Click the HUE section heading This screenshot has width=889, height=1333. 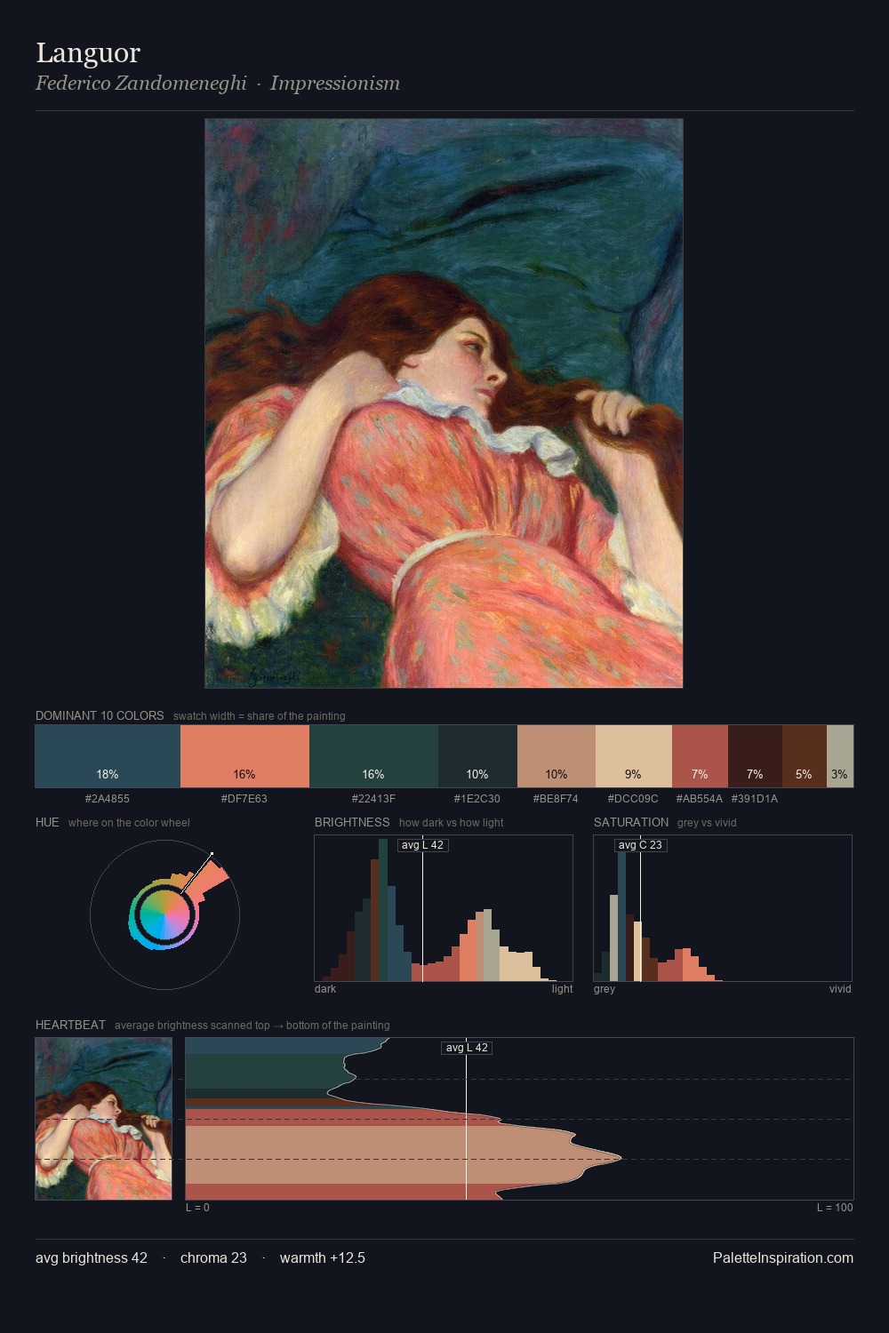pos(47,822)
